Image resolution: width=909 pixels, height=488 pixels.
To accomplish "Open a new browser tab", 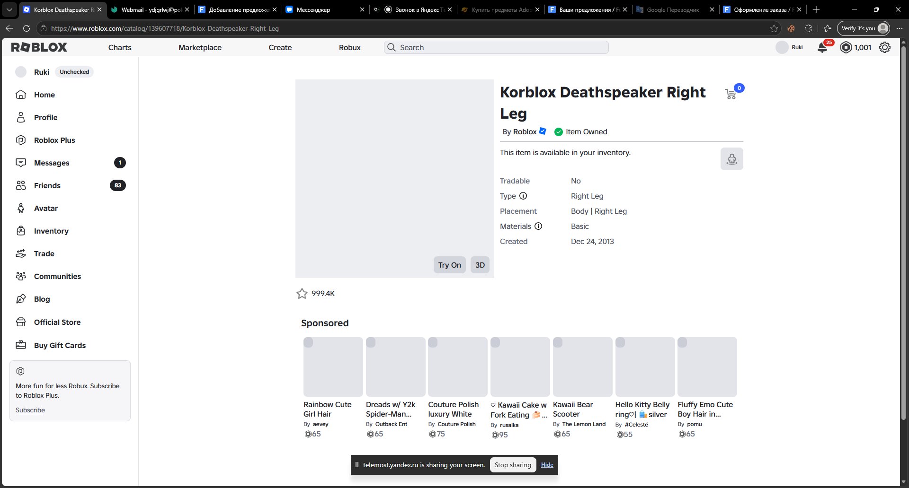I will 816,9.
